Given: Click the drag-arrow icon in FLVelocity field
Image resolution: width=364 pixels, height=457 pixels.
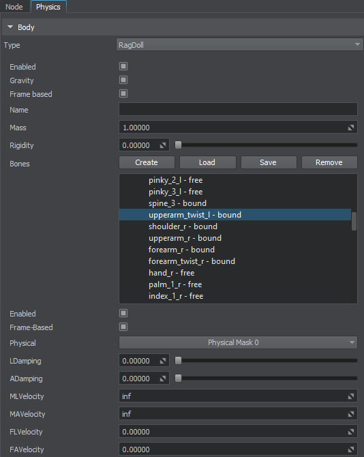Looking at the screenshot, I should 351,432.
